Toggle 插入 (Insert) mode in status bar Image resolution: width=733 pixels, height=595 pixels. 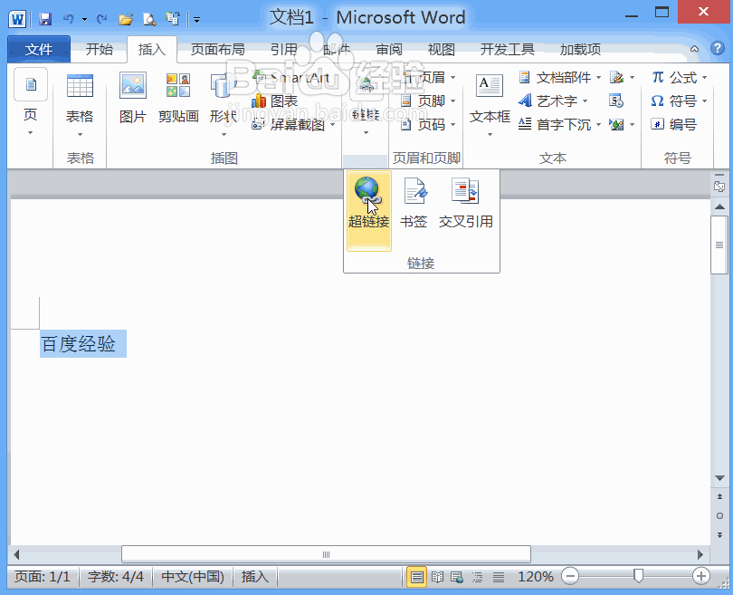(254, 576)
